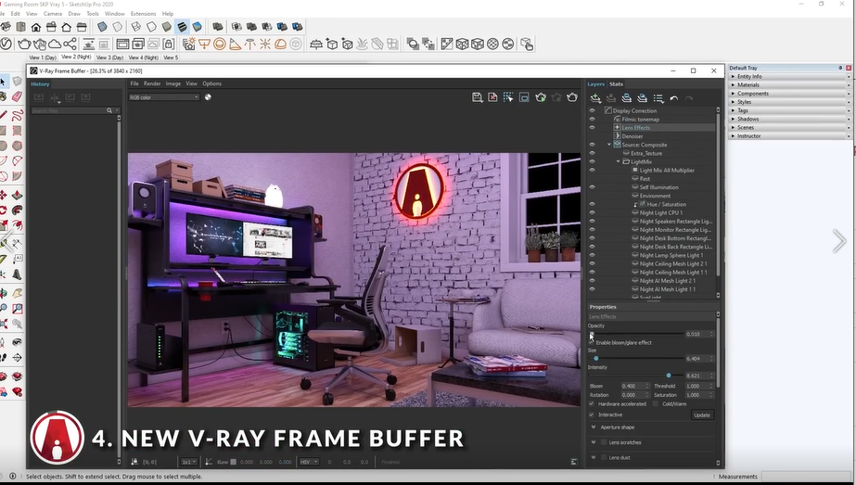Click the layer list options icon
This screenshot has height=485, width=856.
coord(658,98)
